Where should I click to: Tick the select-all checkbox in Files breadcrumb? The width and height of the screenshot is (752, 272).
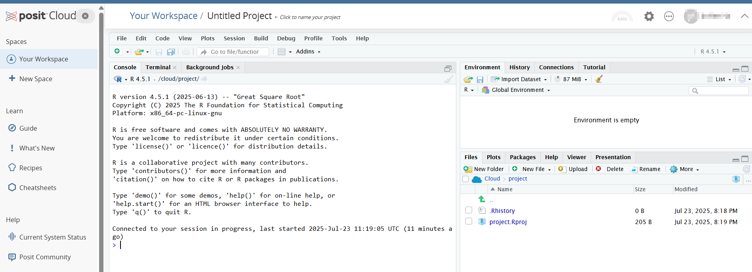coord(465,179)
